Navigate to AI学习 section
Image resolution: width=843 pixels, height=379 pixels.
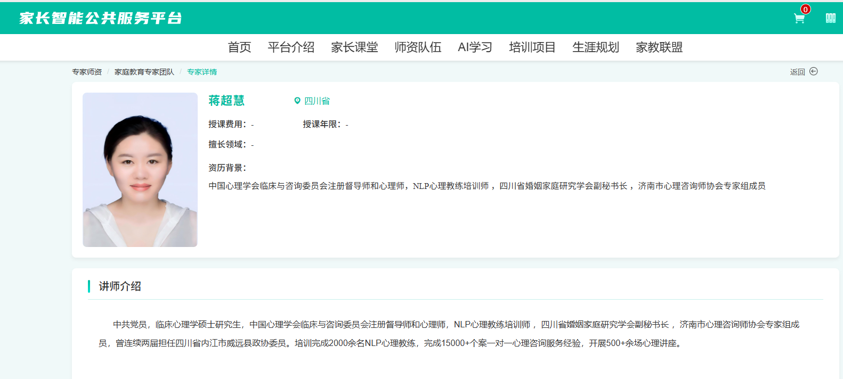(475, 47)
